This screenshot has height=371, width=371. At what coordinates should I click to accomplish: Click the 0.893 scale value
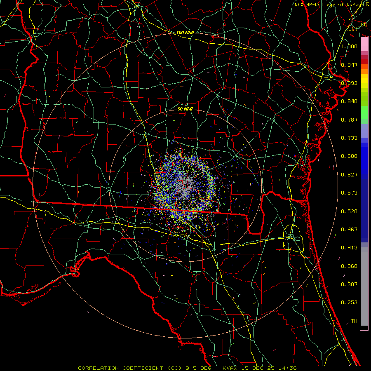point(349,83)
